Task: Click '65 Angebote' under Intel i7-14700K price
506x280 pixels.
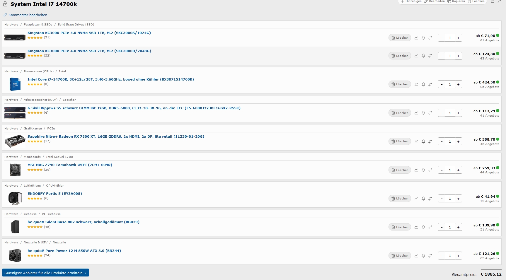Action: (x=490, y=87)
